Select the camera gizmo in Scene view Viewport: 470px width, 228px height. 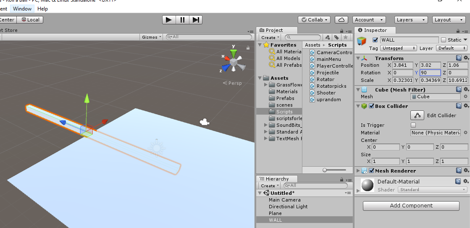point(204,122)
